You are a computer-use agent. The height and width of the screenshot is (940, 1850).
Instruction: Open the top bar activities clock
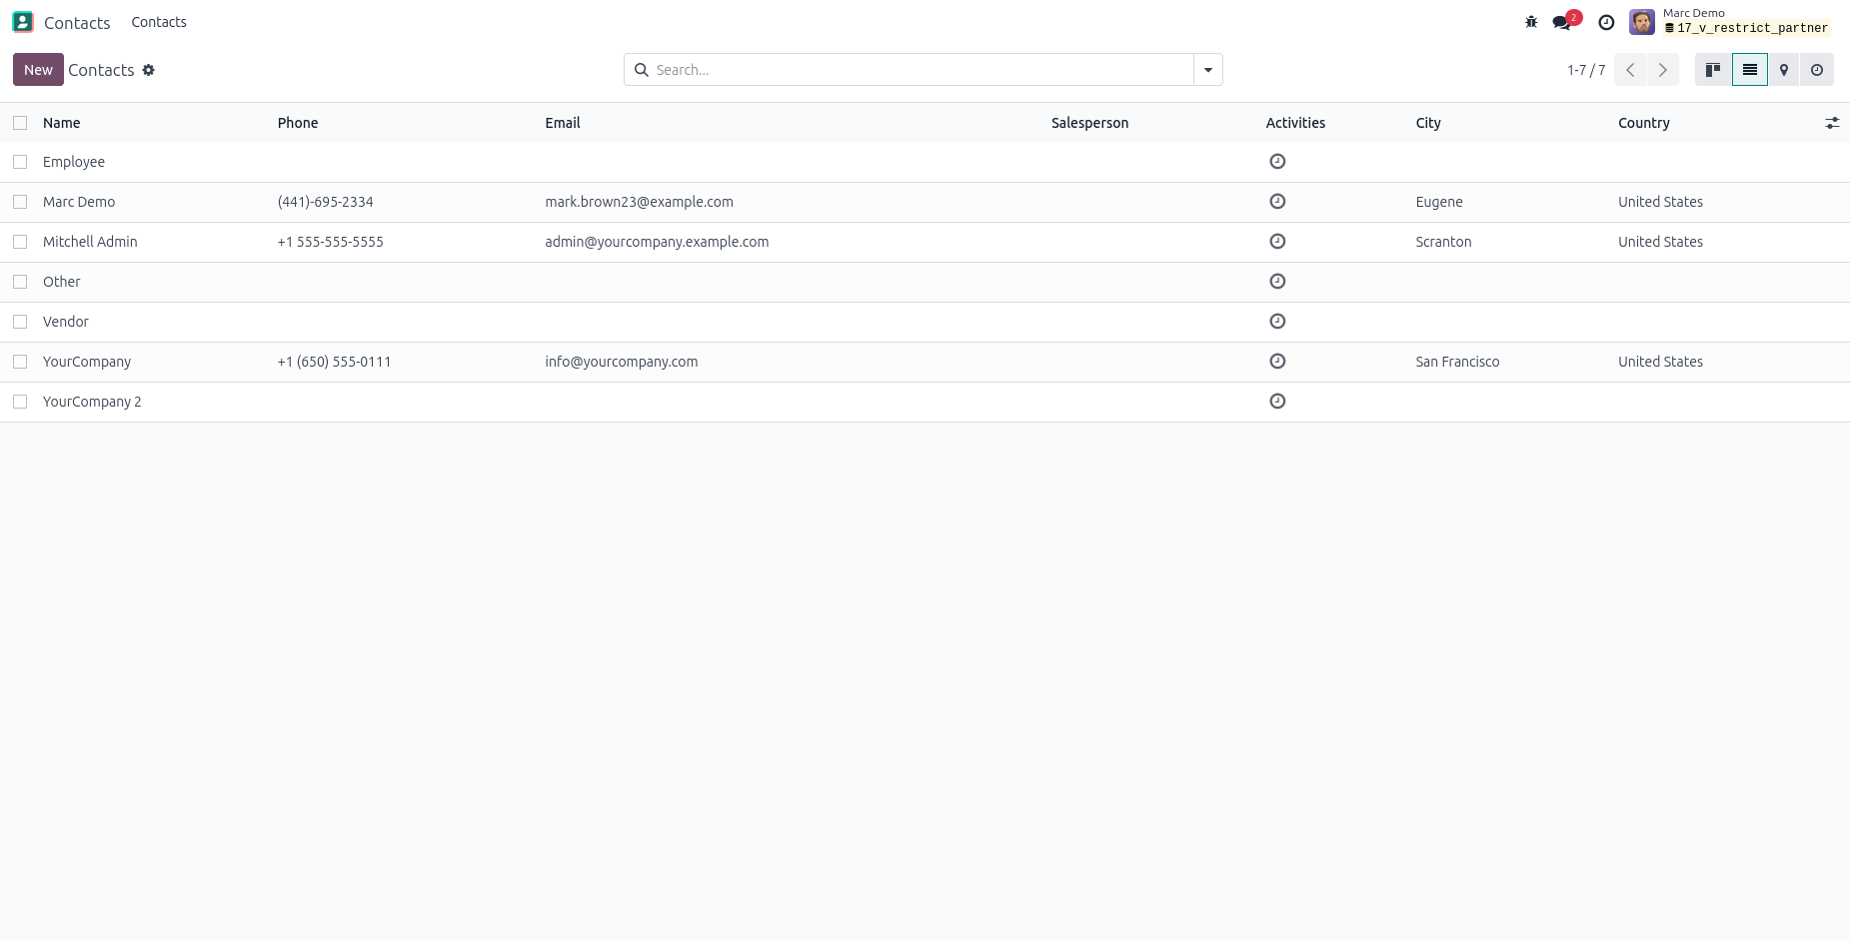click(1606, 22)
